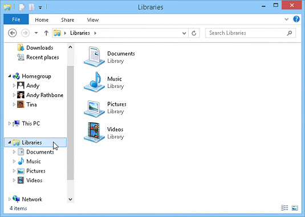Viewport: 305px width, 217px height.
Task: Expand the ribbon with chevron
Action: [x=286, y=19]
